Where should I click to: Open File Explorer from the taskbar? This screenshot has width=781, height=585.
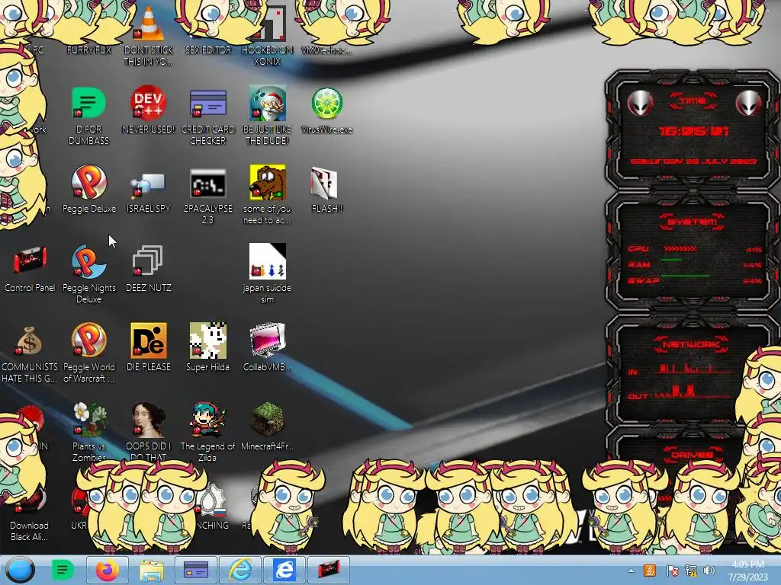[152, 570]
